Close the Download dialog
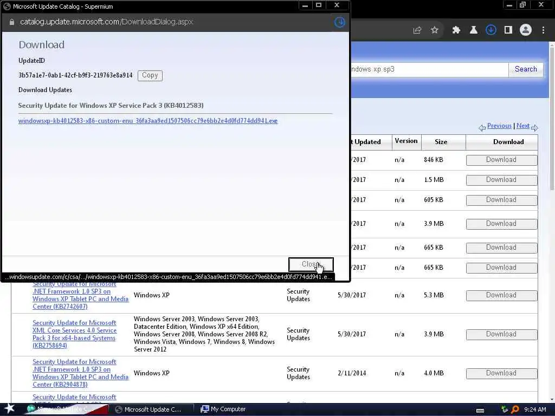The height and width of the screenshot is (416, 555). coord(311,264)
